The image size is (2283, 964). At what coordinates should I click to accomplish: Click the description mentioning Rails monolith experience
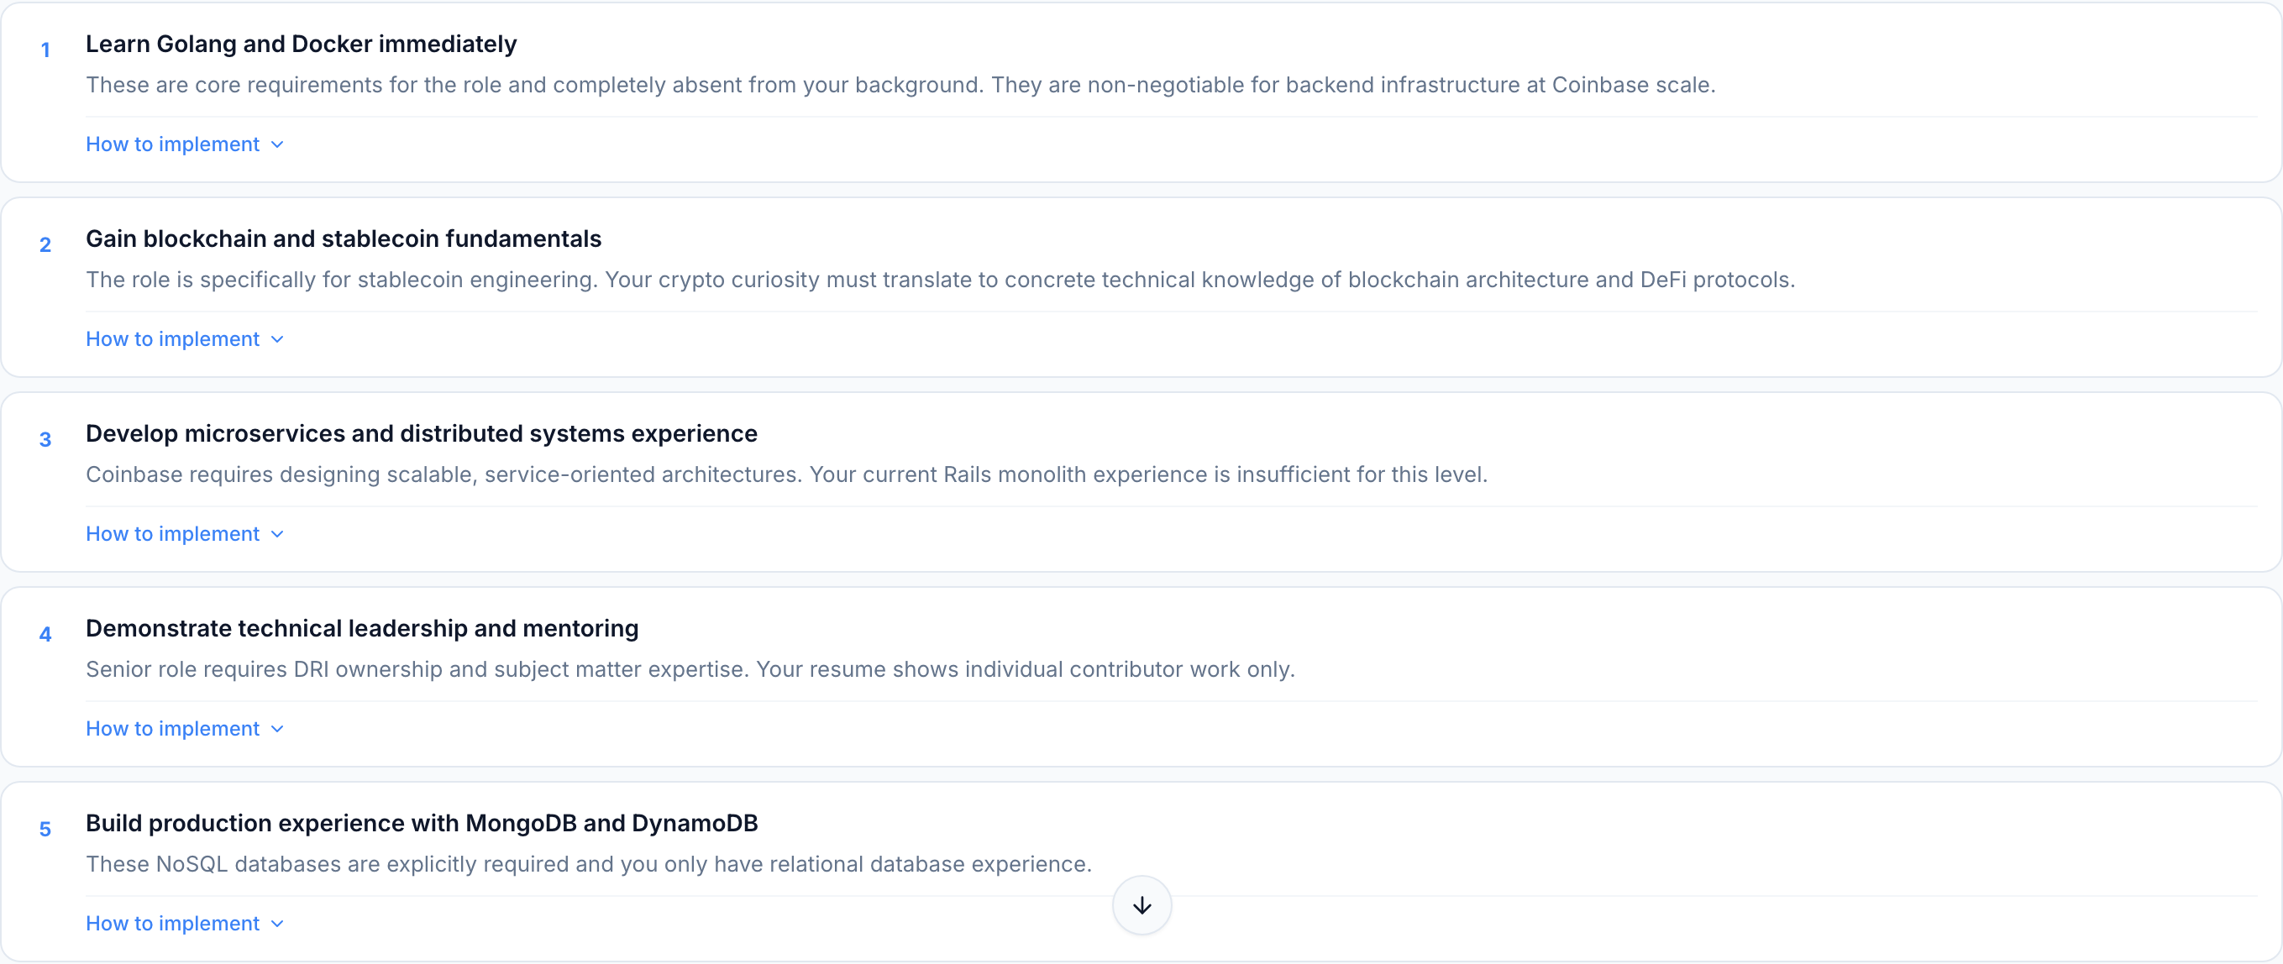(786, 475)
